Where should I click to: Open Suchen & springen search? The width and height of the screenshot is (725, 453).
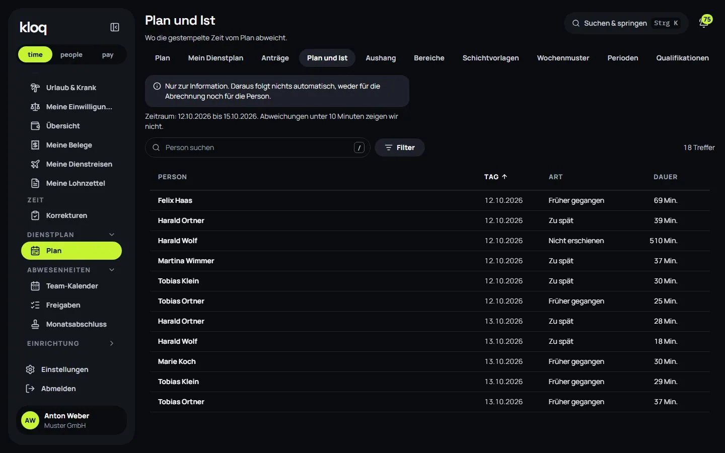(626, 23)
